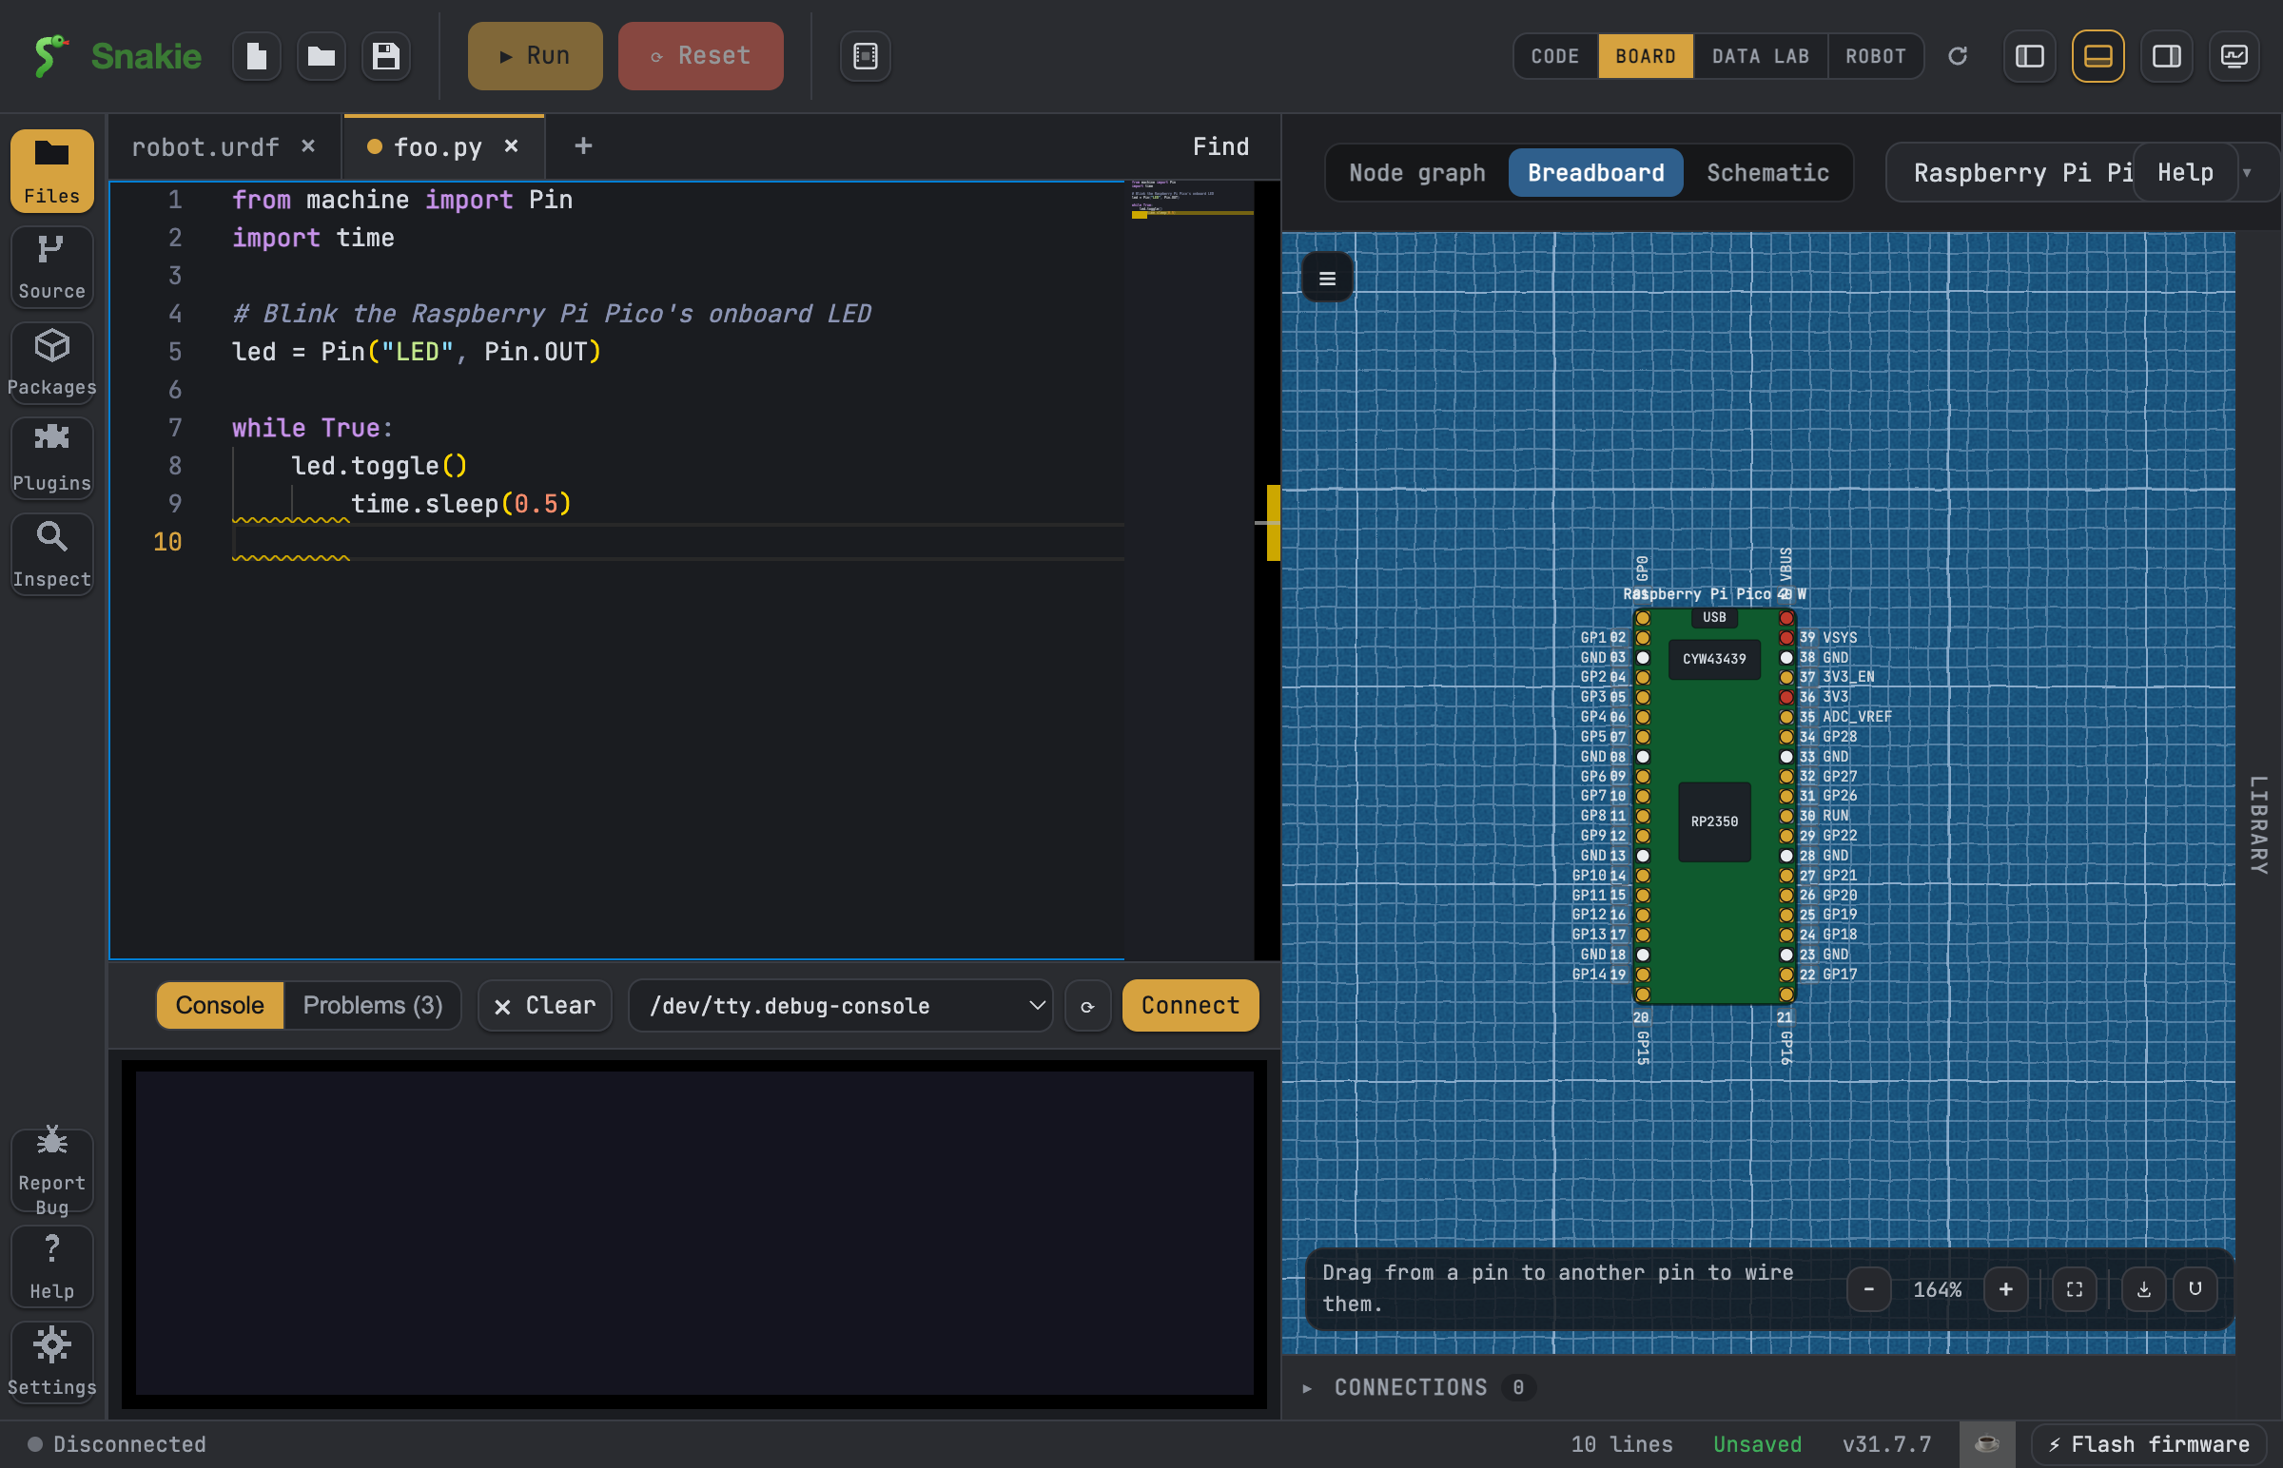Open the Files sidebar panel
This screenshot has width=2283, height=1468.
51,170
